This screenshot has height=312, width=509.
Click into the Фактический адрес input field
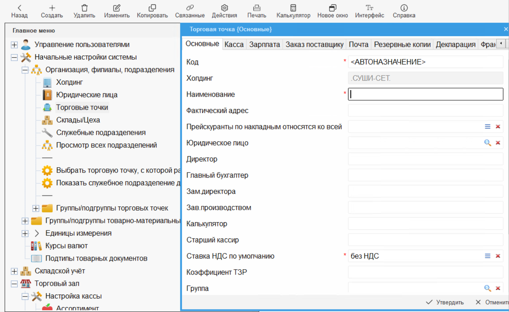(425, 110)
